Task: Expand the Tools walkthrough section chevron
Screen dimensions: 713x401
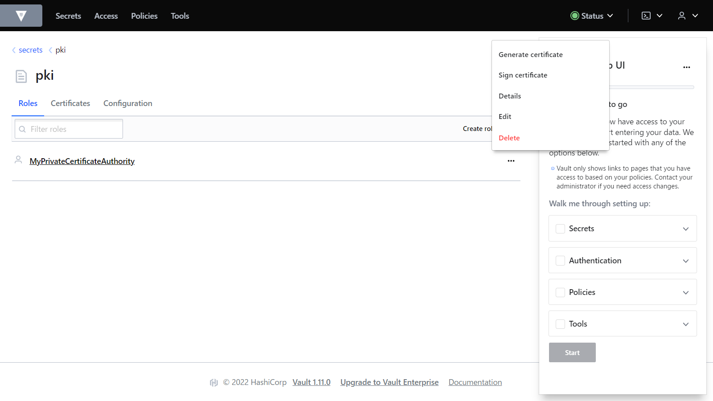Action: (685, 324)
